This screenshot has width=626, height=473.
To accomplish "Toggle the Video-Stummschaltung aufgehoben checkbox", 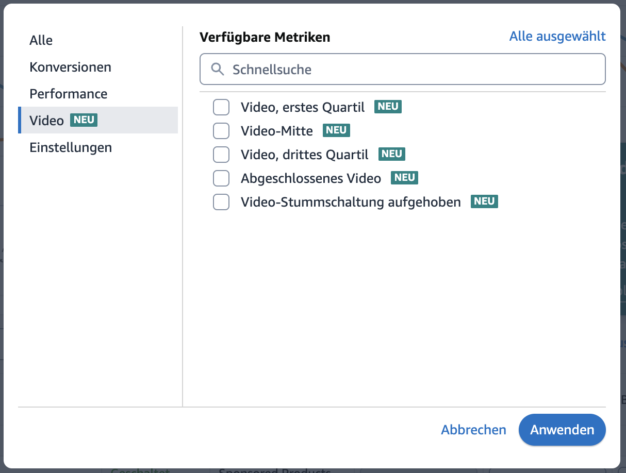I will [221, 202].
